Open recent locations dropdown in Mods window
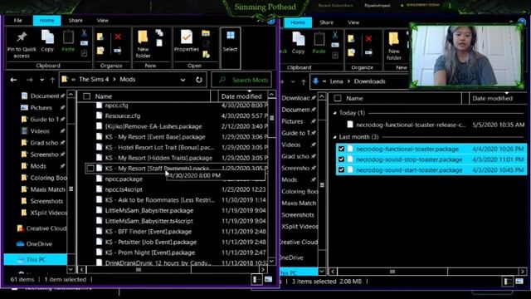Image resolution: width=531 pixels, height=299 pixels. point(42,80)
